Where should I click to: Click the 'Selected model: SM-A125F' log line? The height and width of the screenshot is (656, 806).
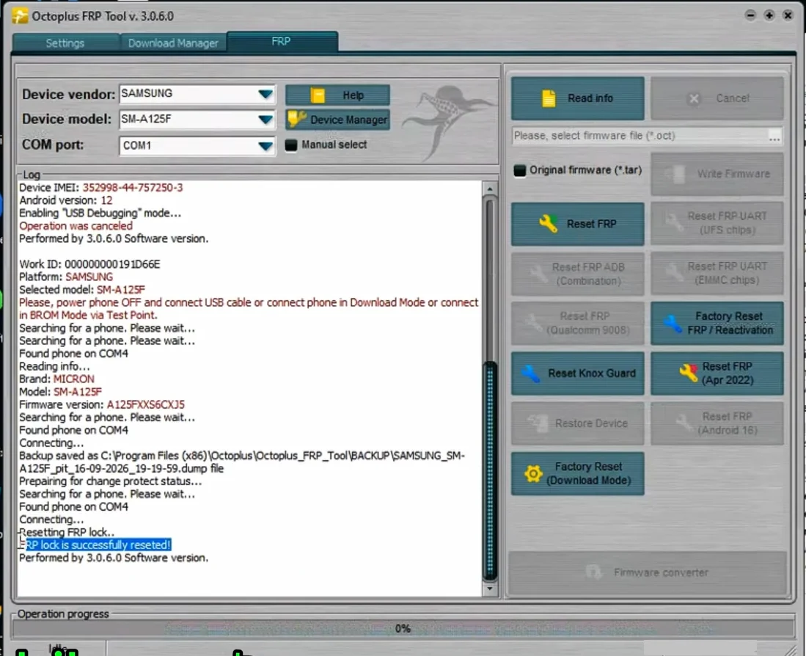coord(81,289)
